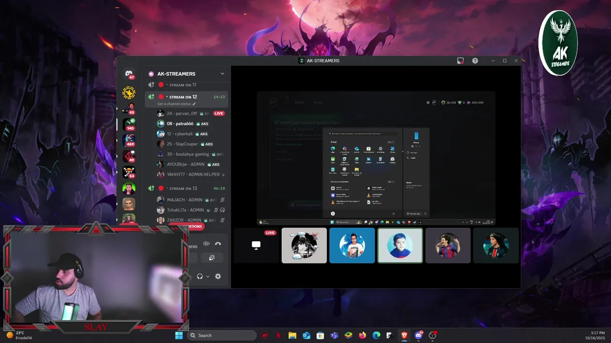Click the 46:18 timer on STREAM ON 13
Screen dimensions: 611x343
[219, 188]
